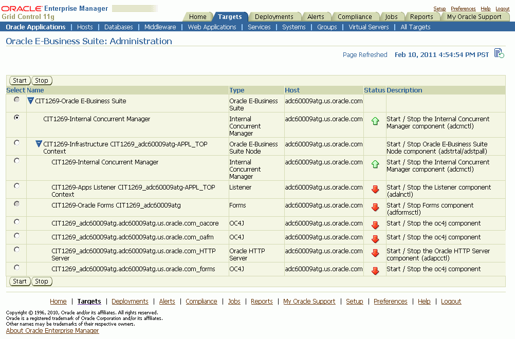Screen dimensions: 515x339
Task: Click footer My Oracle Support link
Action: point(309,302)
